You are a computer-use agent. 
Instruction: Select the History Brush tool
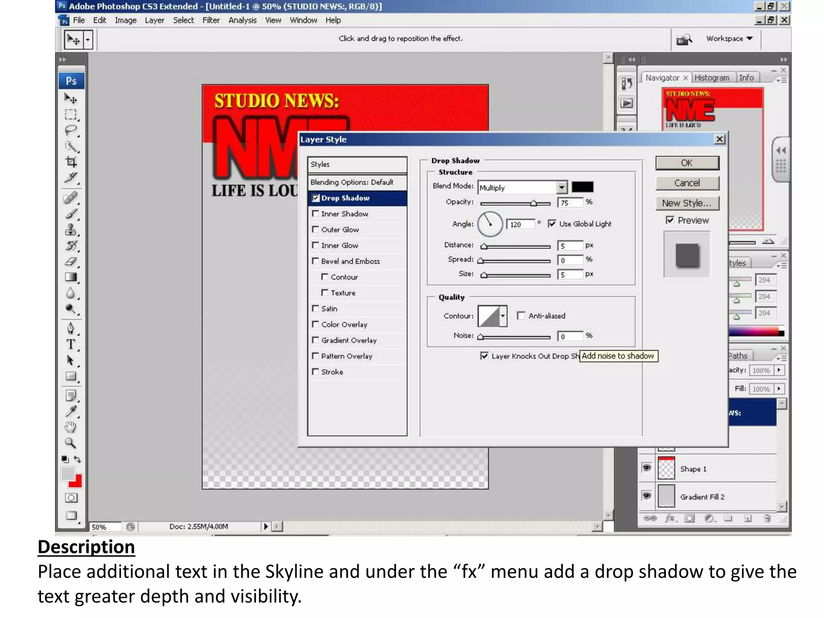(x=71, y=245)
